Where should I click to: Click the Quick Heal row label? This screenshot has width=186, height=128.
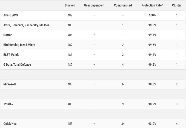tap(10, 124)
